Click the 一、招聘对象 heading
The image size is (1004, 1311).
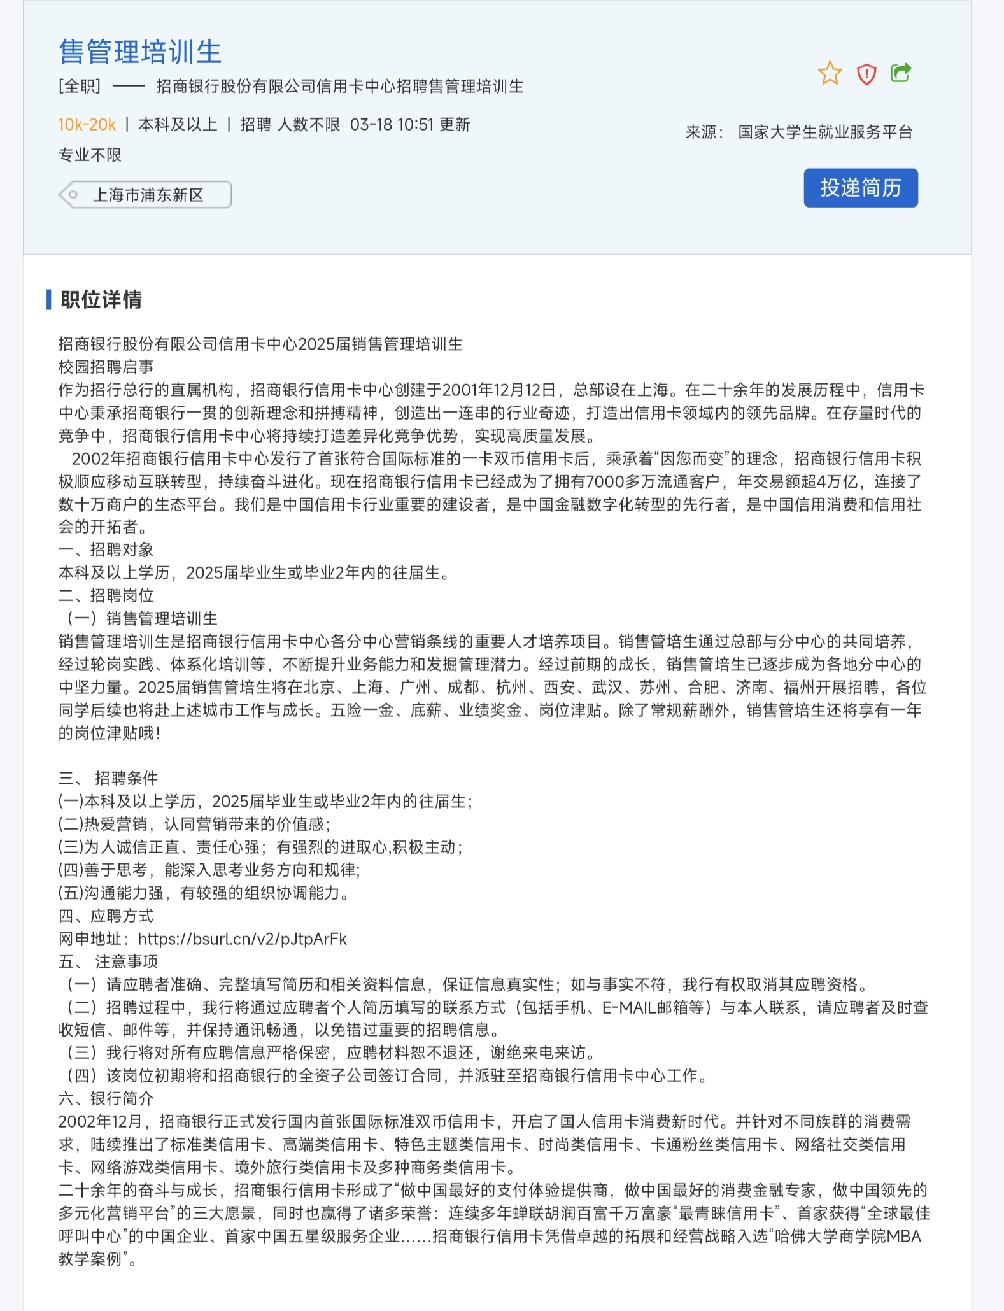click(x=106, y=550)
